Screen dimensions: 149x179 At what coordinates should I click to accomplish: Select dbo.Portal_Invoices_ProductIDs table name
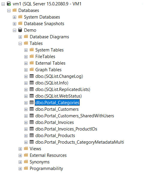coord(66,129)
